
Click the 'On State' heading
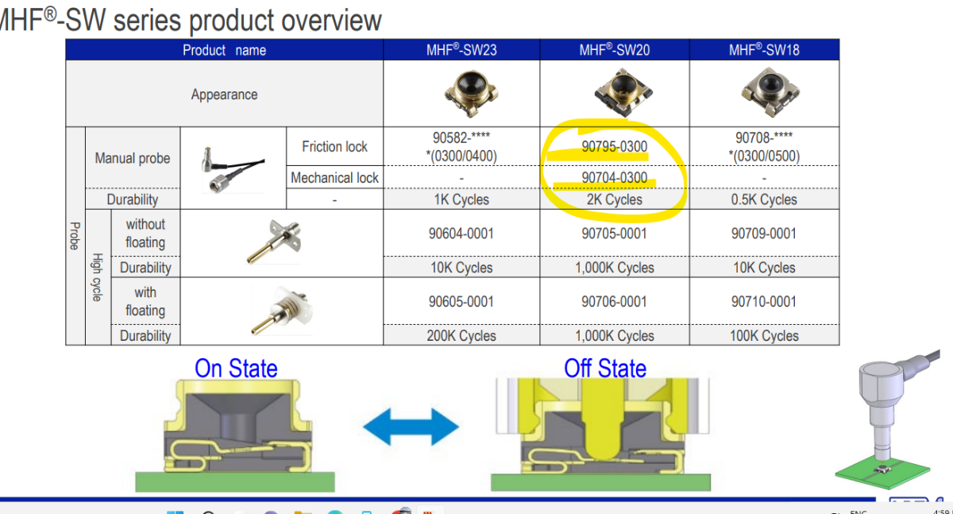236,369
